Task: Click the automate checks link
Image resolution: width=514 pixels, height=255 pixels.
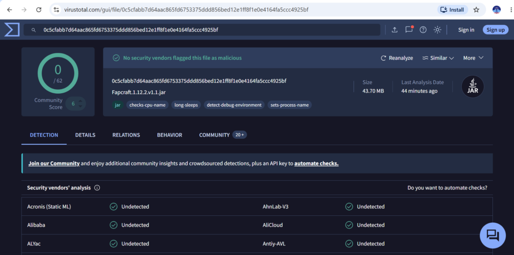Action: coord(316,163)
